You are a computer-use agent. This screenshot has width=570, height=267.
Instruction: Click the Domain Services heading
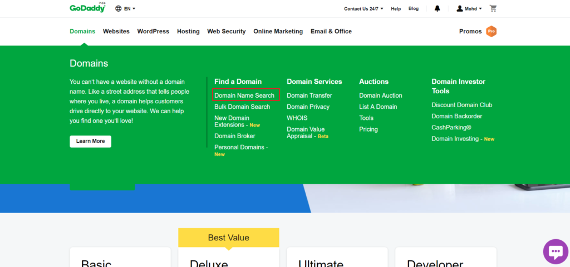coord(315,82)
